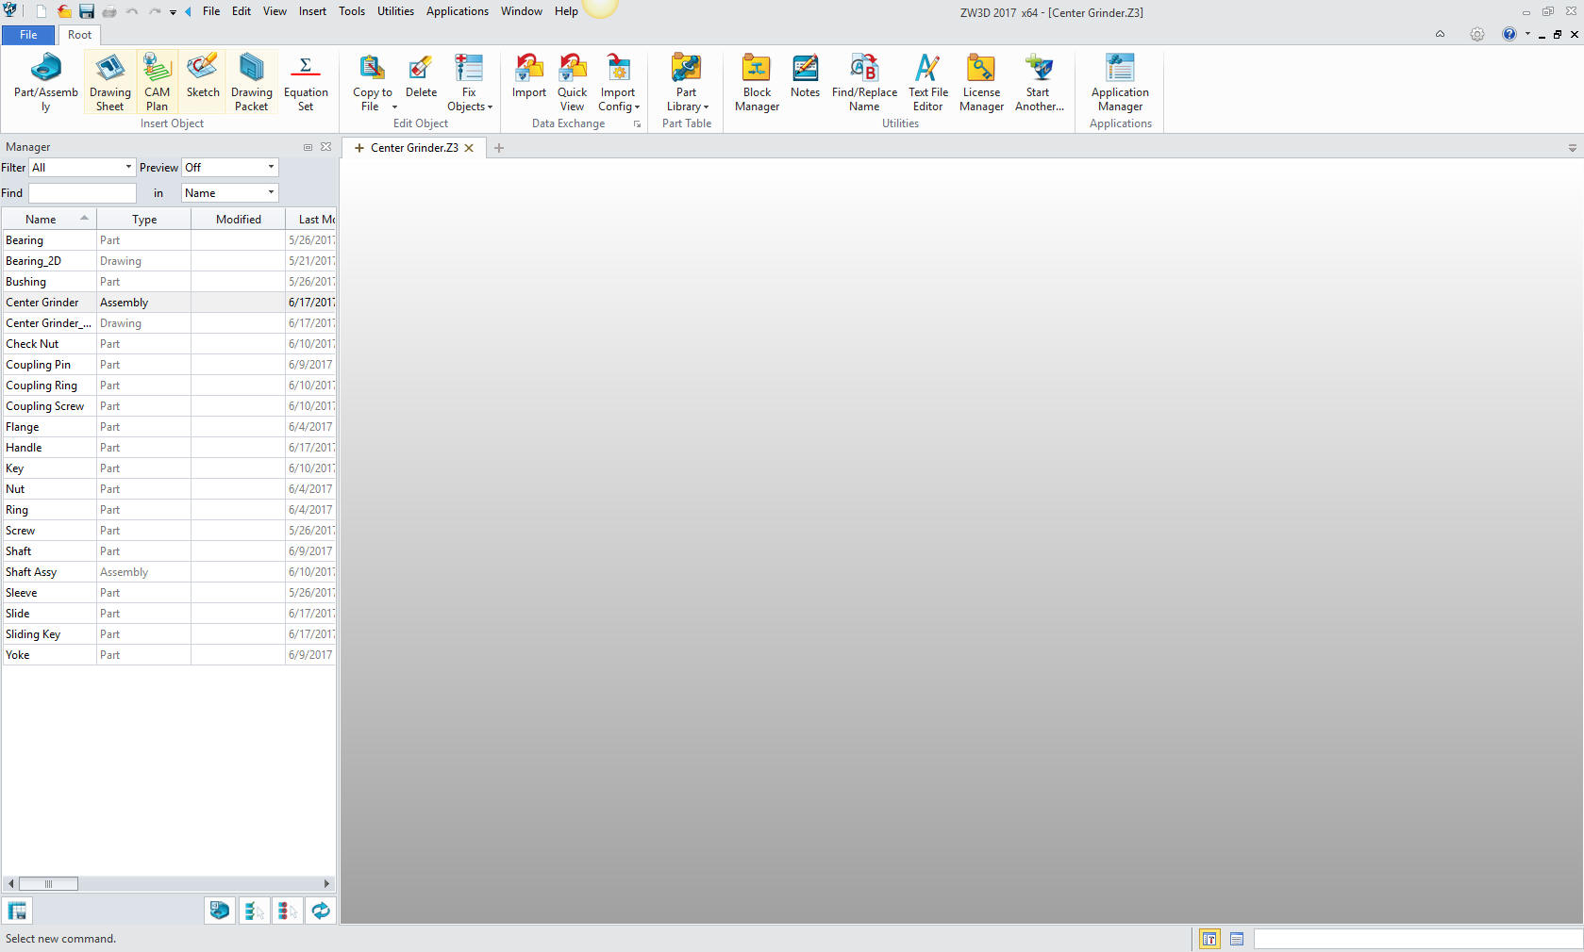Open the Utilities menu
The image size is (1584, 952).
tap(395, 11)
